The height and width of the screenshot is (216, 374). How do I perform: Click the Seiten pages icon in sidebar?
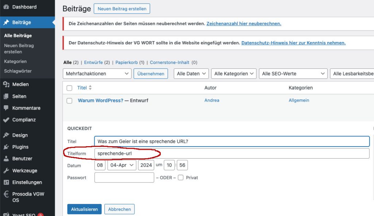click(6, 96)
